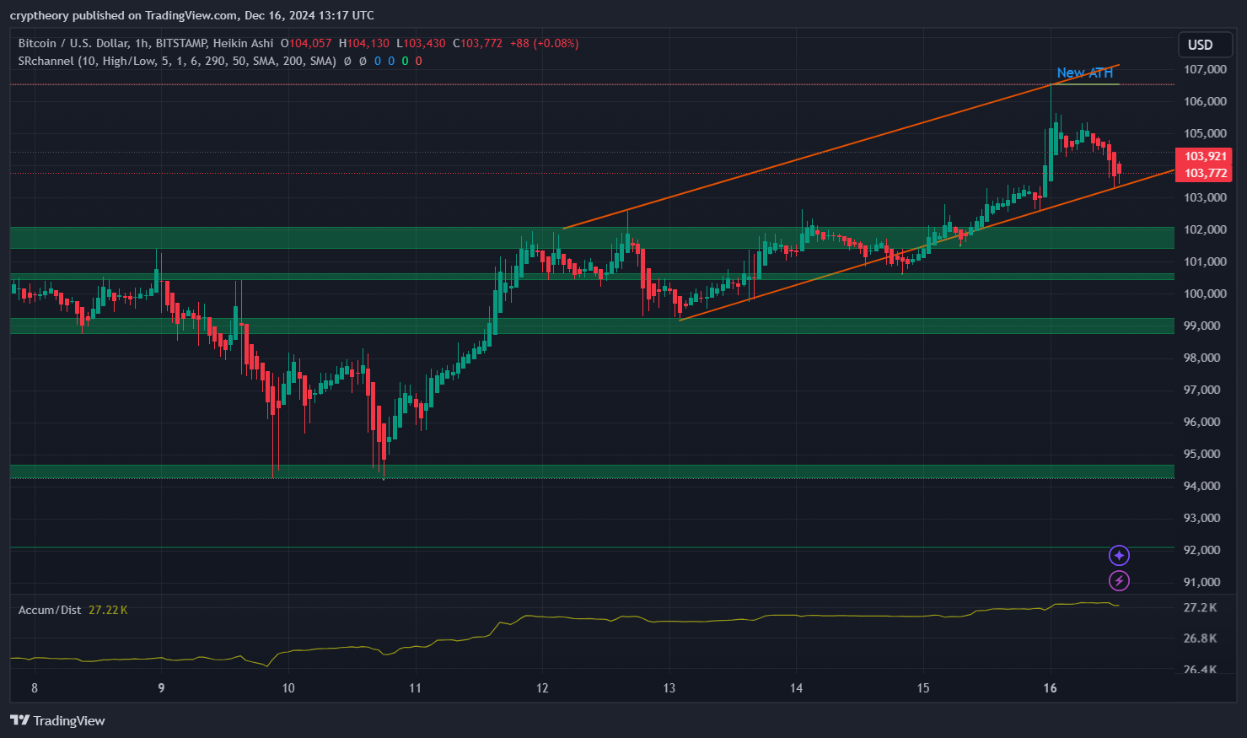
Task: Click the 27.2K Accum/Dist scale label
Action: [1201, 607]
